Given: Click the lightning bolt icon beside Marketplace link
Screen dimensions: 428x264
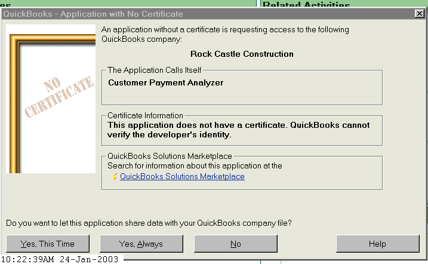Looking at the screenshot, I should 115,177.
